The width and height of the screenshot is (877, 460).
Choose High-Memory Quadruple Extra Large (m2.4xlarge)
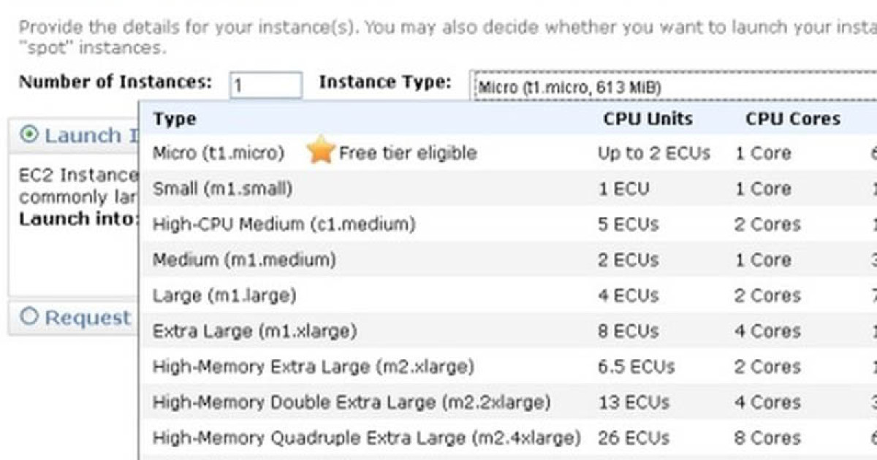[x=366, y=438]
